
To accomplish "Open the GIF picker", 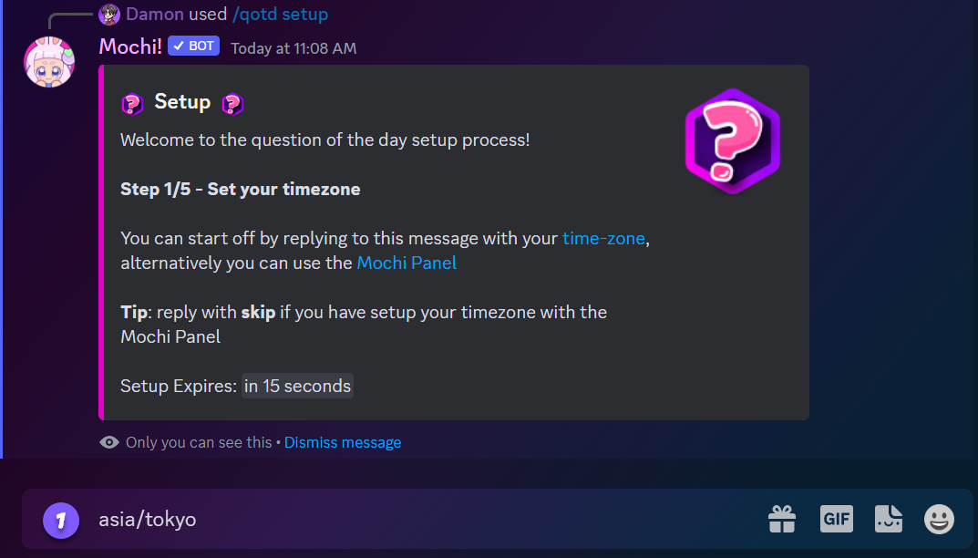I will [836, 520].
